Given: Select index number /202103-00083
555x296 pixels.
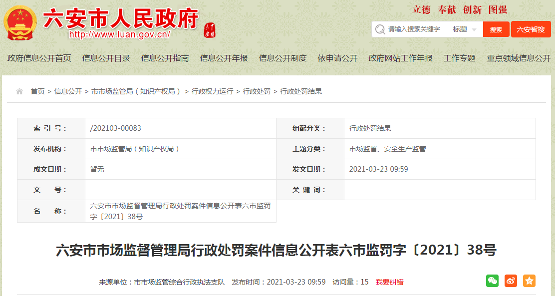Looking at the screenshot, I should (115, 128).
